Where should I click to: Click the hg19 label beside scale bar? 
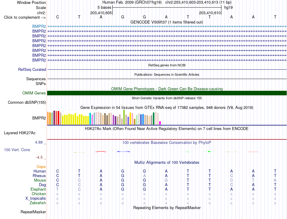[228, 8]
